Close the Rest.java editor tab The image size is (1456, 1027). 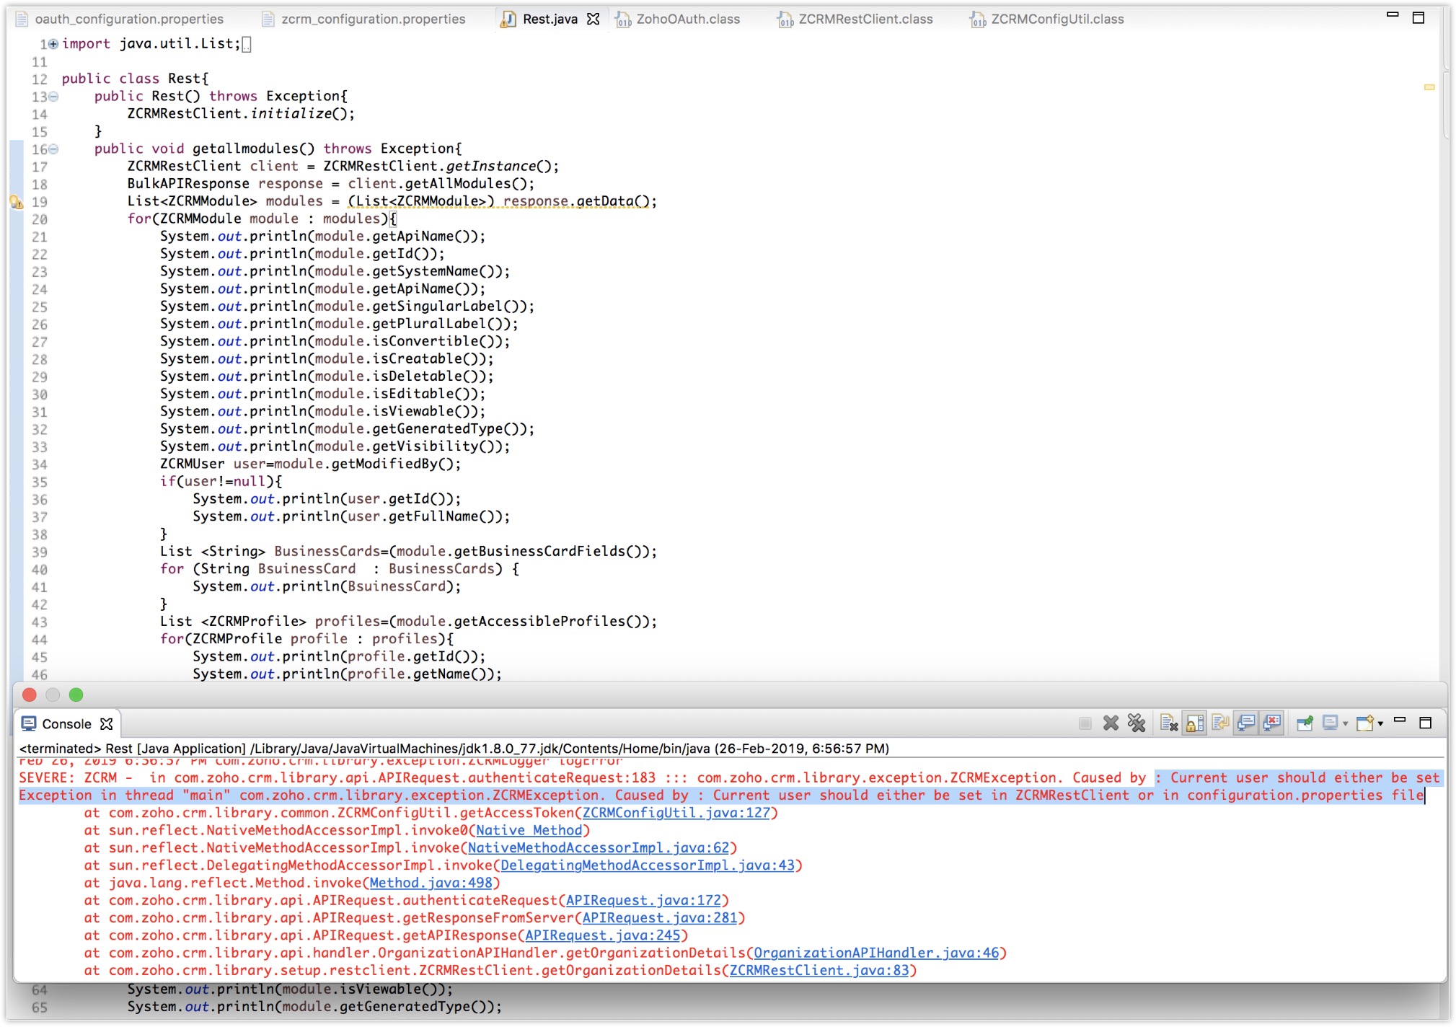(x=593, y=19)
